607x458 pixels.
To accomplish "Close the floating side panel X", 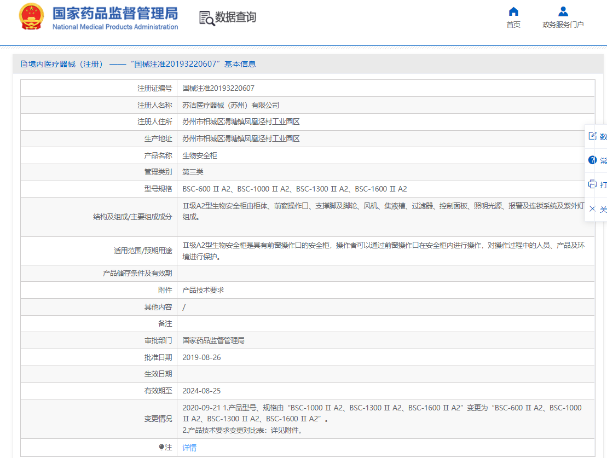I will pyautogui.click(x=592, y=209).
